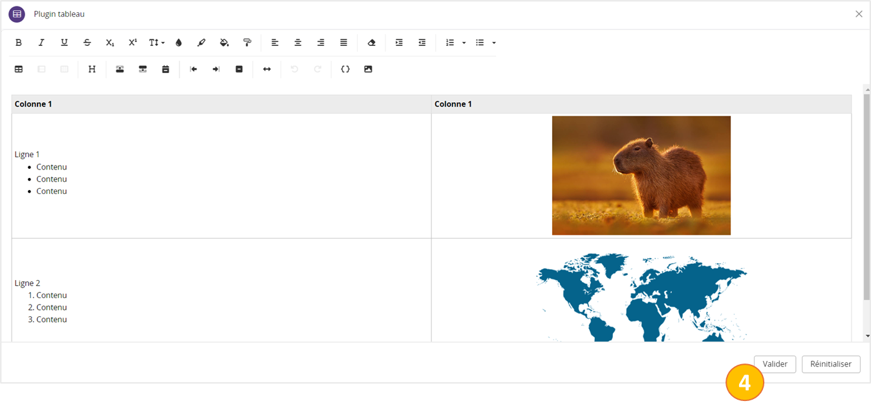Expand the bullet list style dropdown arrow
871x412 pixels.
[494, 43]
